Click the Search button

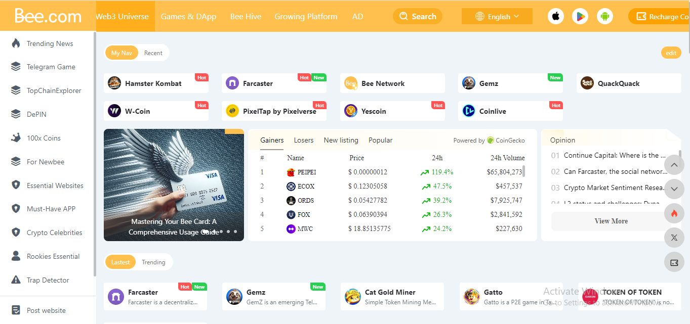(x=418, y=16)
